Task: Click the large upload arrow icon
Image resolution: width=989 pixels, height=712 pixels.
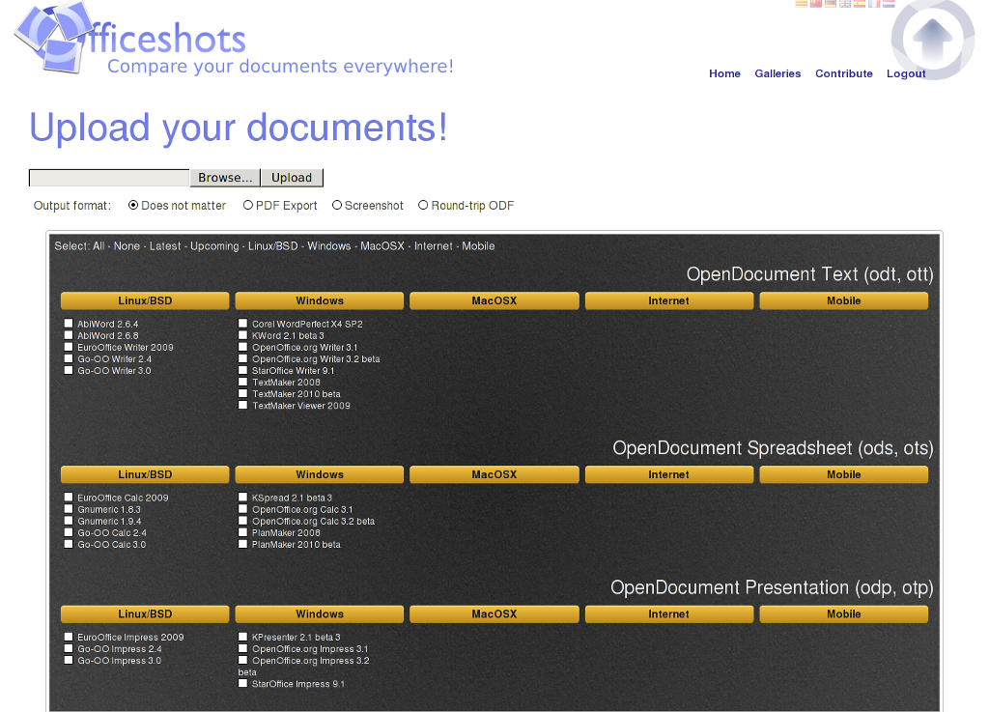Action: click(932, 41)
